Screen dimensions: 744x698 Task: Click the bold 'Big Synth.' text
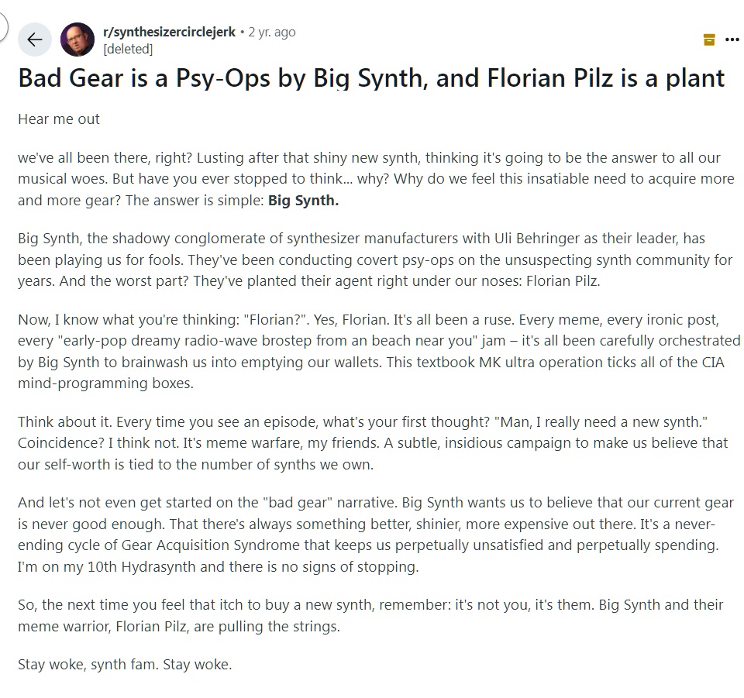click(x=303, y=201)
